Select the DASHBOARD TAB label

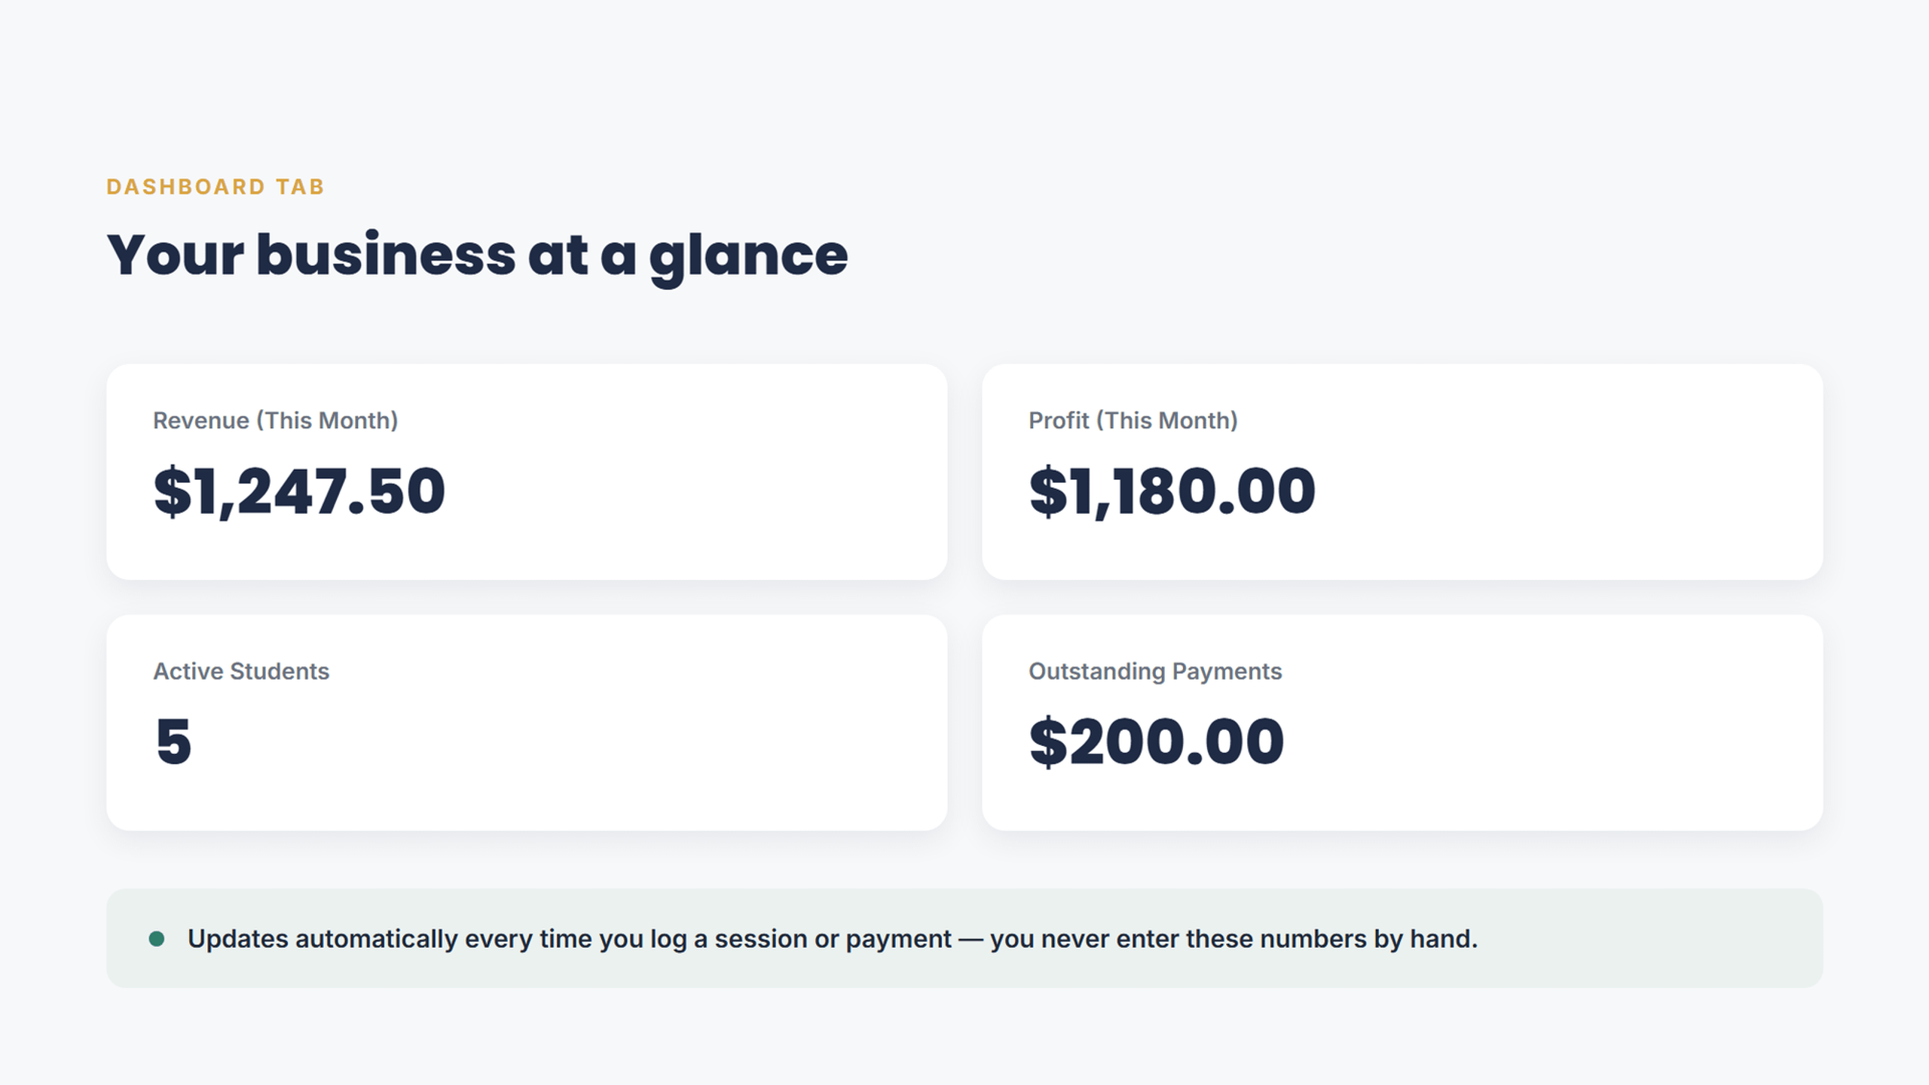[216, 187]
